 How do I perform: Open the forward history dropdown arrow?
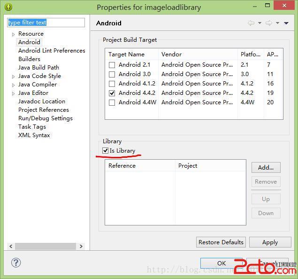(277, 23)
